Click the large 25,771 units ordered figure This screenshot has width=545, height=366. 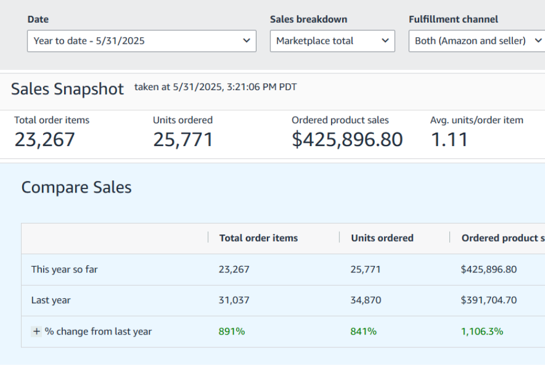pos(183,140)
